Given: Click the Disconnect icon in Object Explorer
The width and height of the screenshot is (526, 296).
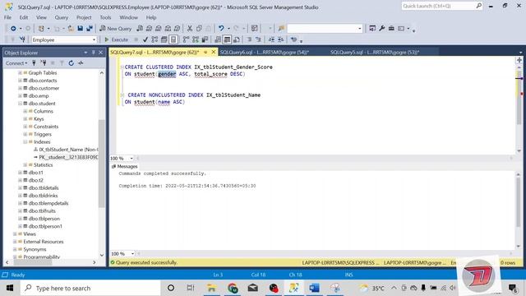Looking at the screenshot, I should 44,63.
